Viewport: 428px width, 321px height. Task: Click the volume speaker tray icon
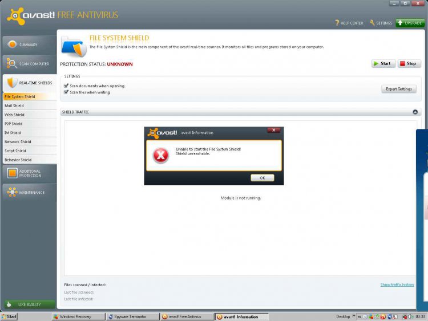tap(411, 316)
